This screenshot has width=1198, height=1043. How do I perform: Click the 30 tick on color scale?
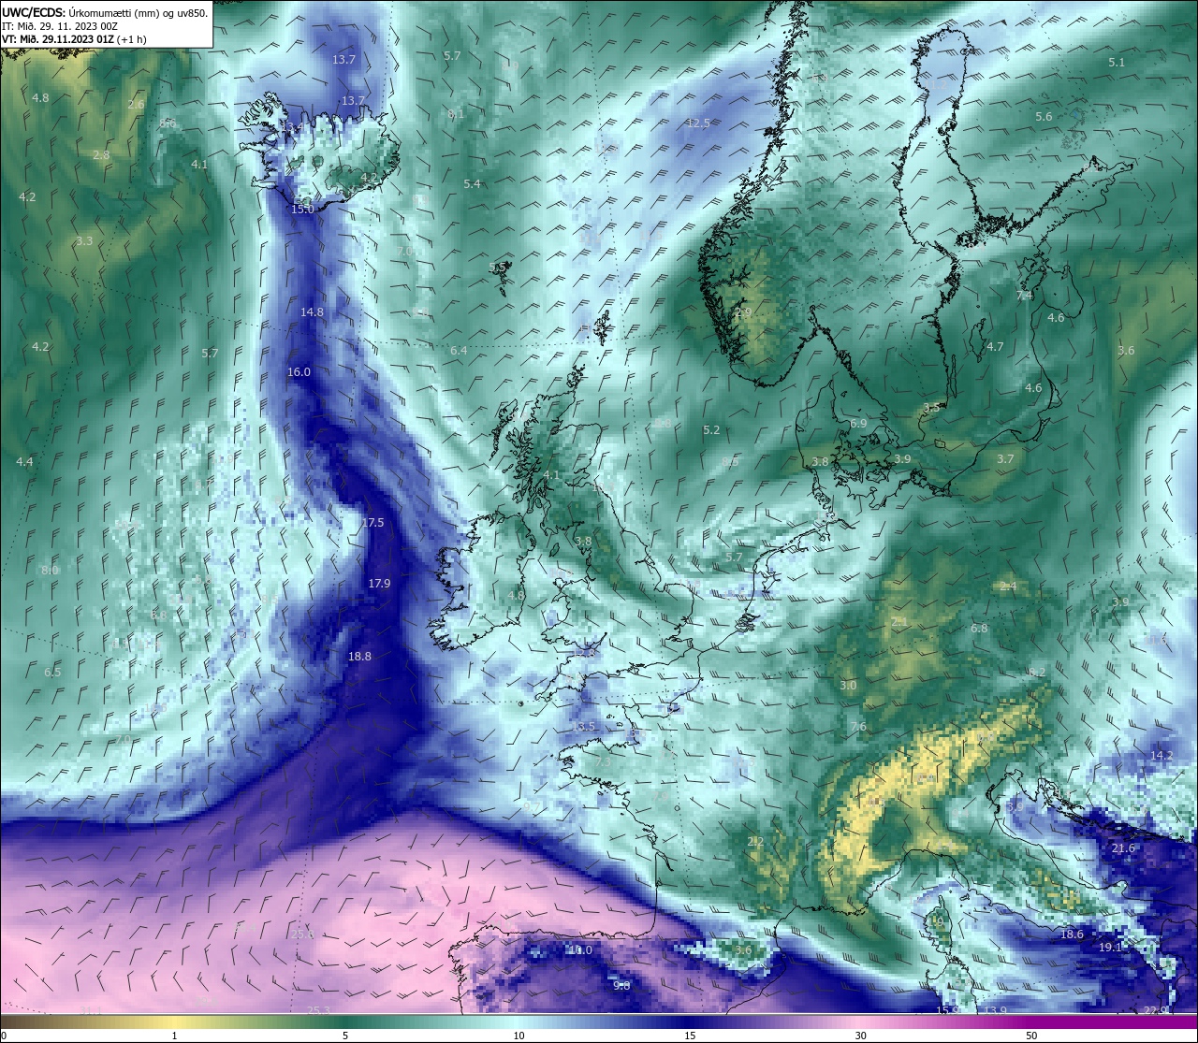[x=860, y=1036]
